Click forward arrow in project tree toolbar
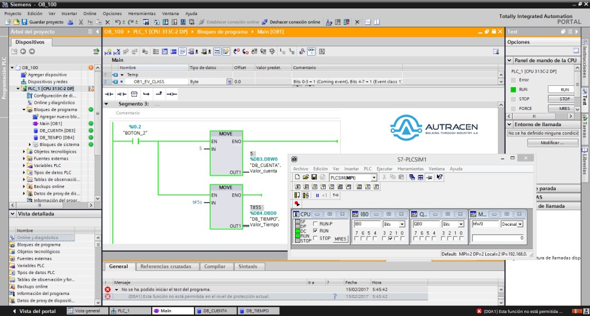Viewport: 590px width, 316px height. click(31, 52)
